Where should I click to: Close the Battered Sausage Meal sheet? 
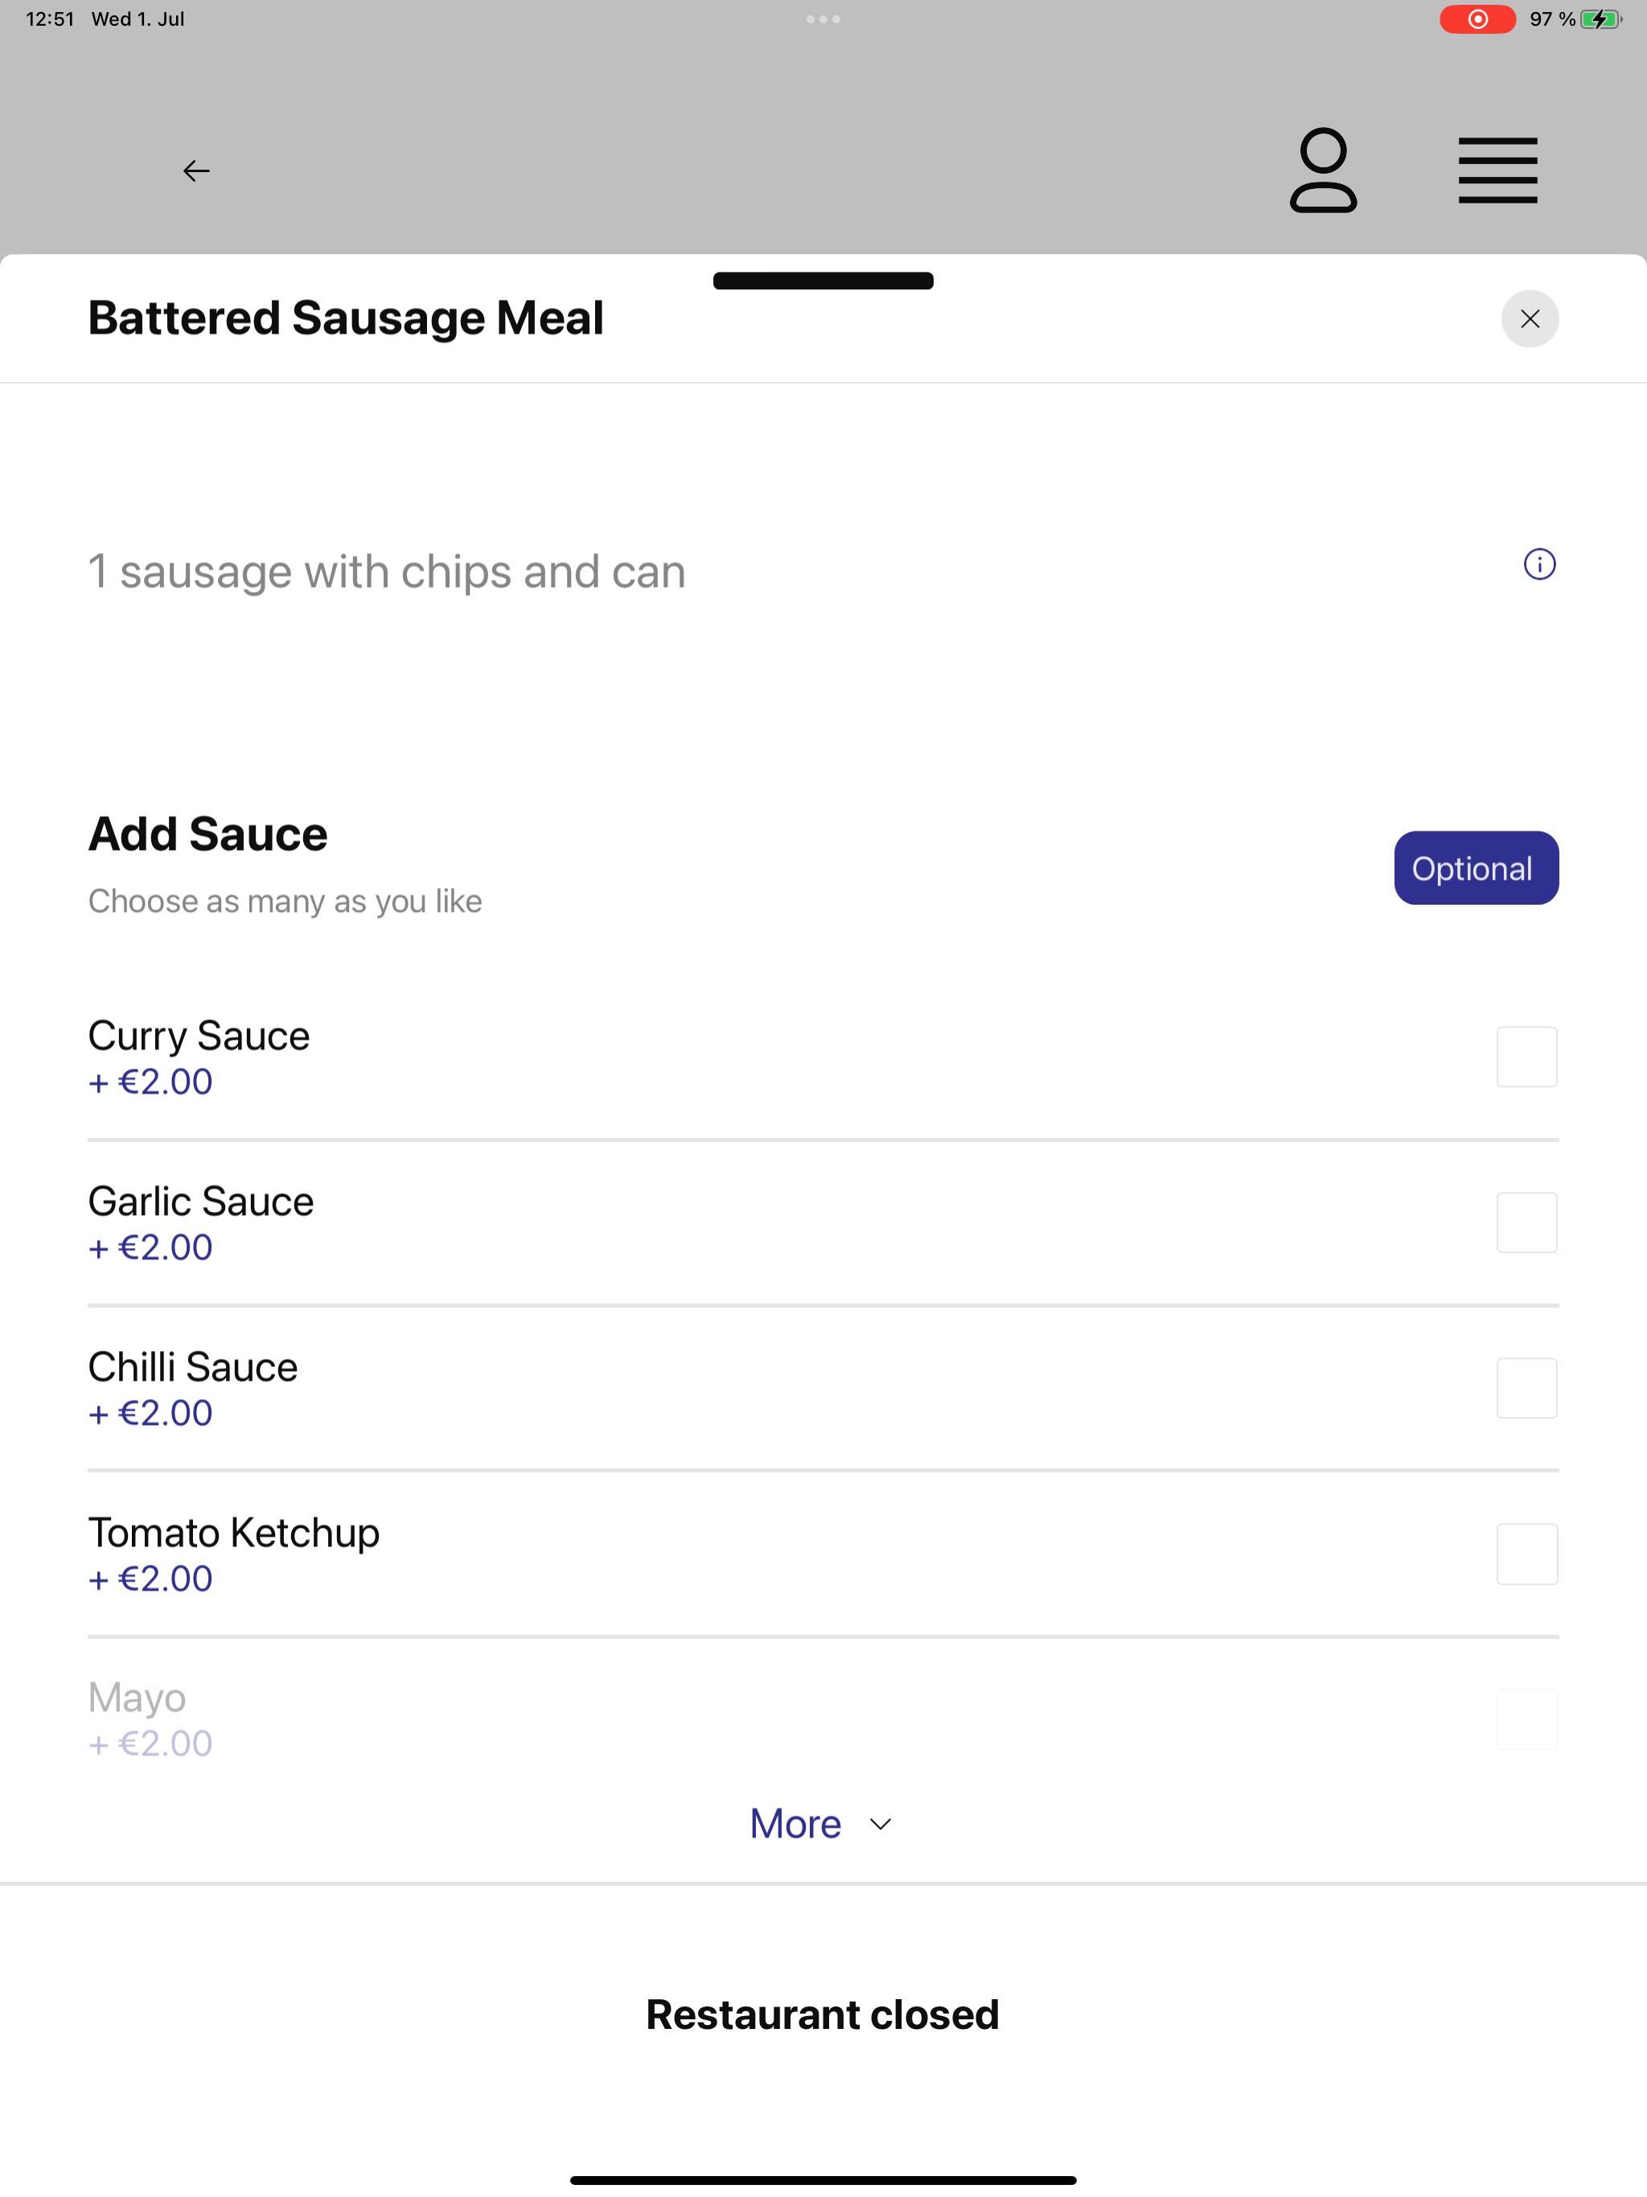pyautogui.click(x=1530, y=318)
